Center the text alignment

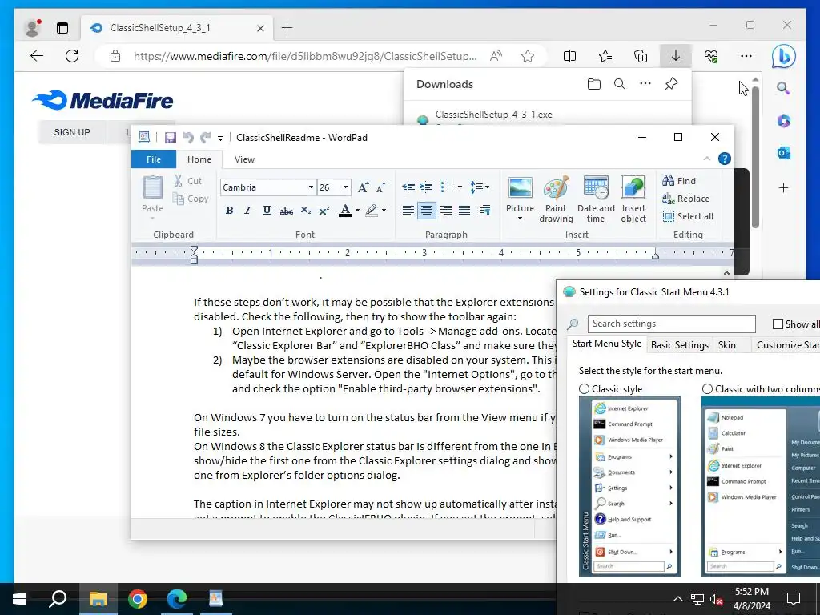[427, 211]
